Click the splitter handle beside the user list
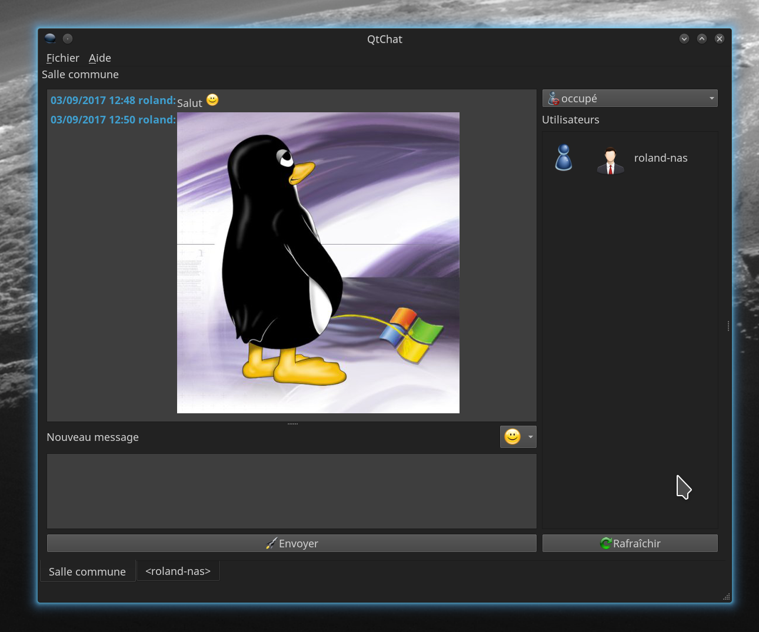 point(728,326)
